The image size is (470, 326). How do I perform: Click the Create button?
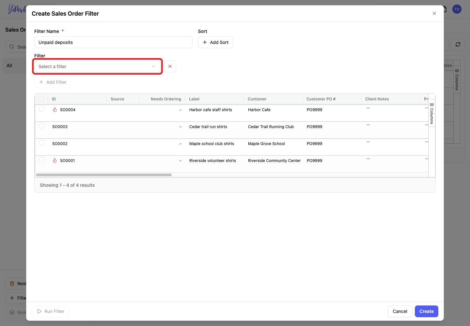[427, 311]
